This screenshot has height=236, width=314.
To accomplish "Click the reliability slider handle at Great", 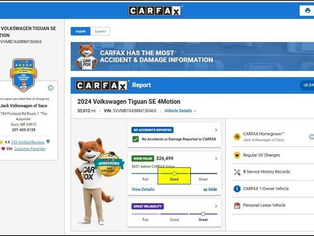I will point(203,214).
